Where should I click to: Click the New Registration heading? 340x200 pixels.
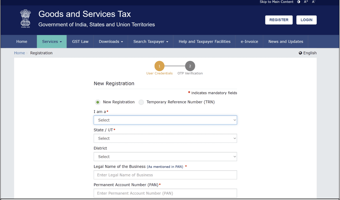tap(114, 83)
